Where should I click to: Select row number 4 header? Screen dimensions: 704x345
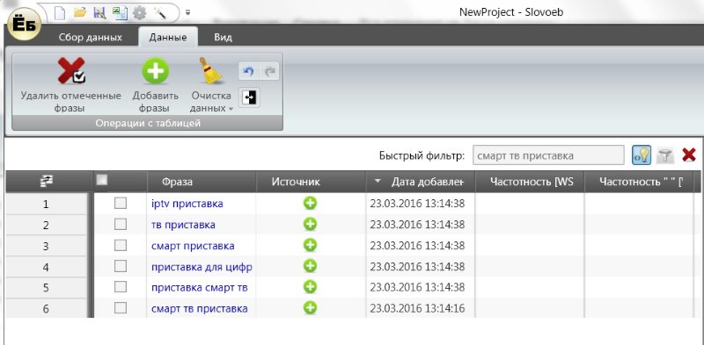point(46,268)
